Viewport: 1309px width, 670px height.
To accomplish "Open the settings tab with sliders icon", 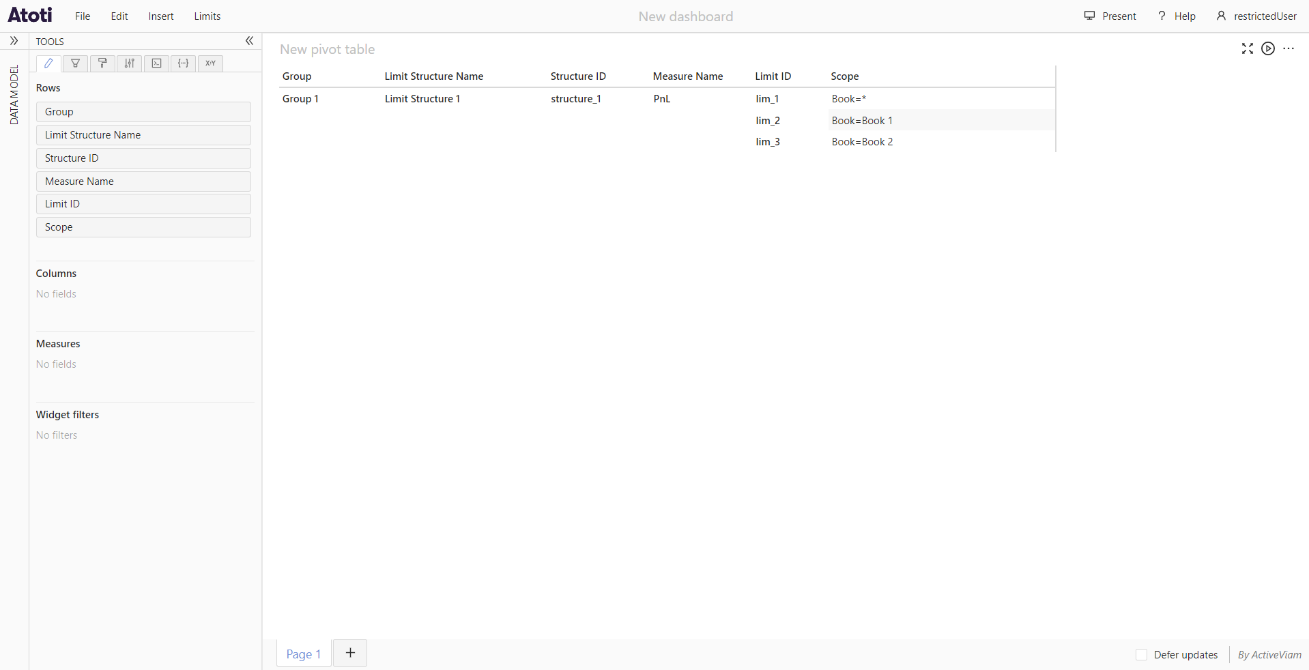I will click(130, 63).
